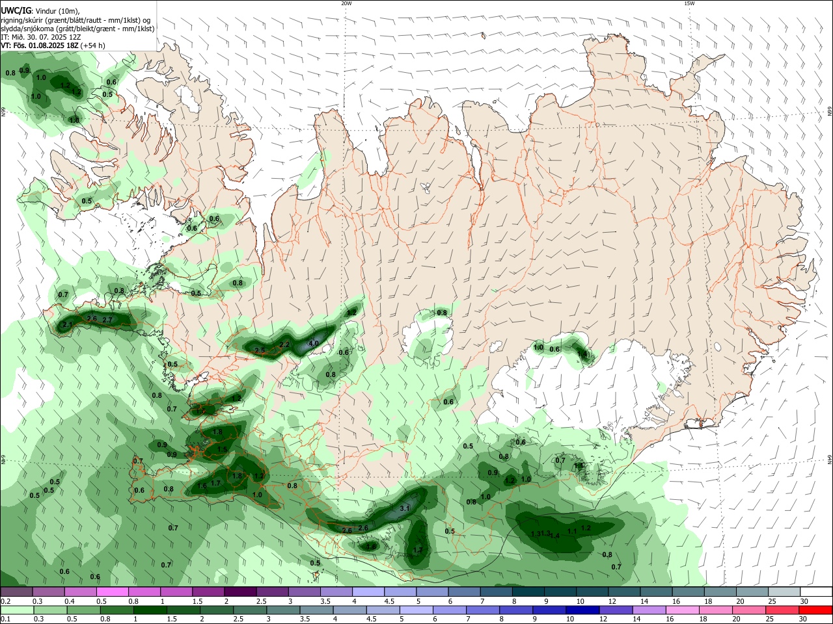833x624 pixels.
Task: Click the 'VT: Fös. 01.08.2025 18Z (+54 h)' line
Action: (x=53, y=45)
